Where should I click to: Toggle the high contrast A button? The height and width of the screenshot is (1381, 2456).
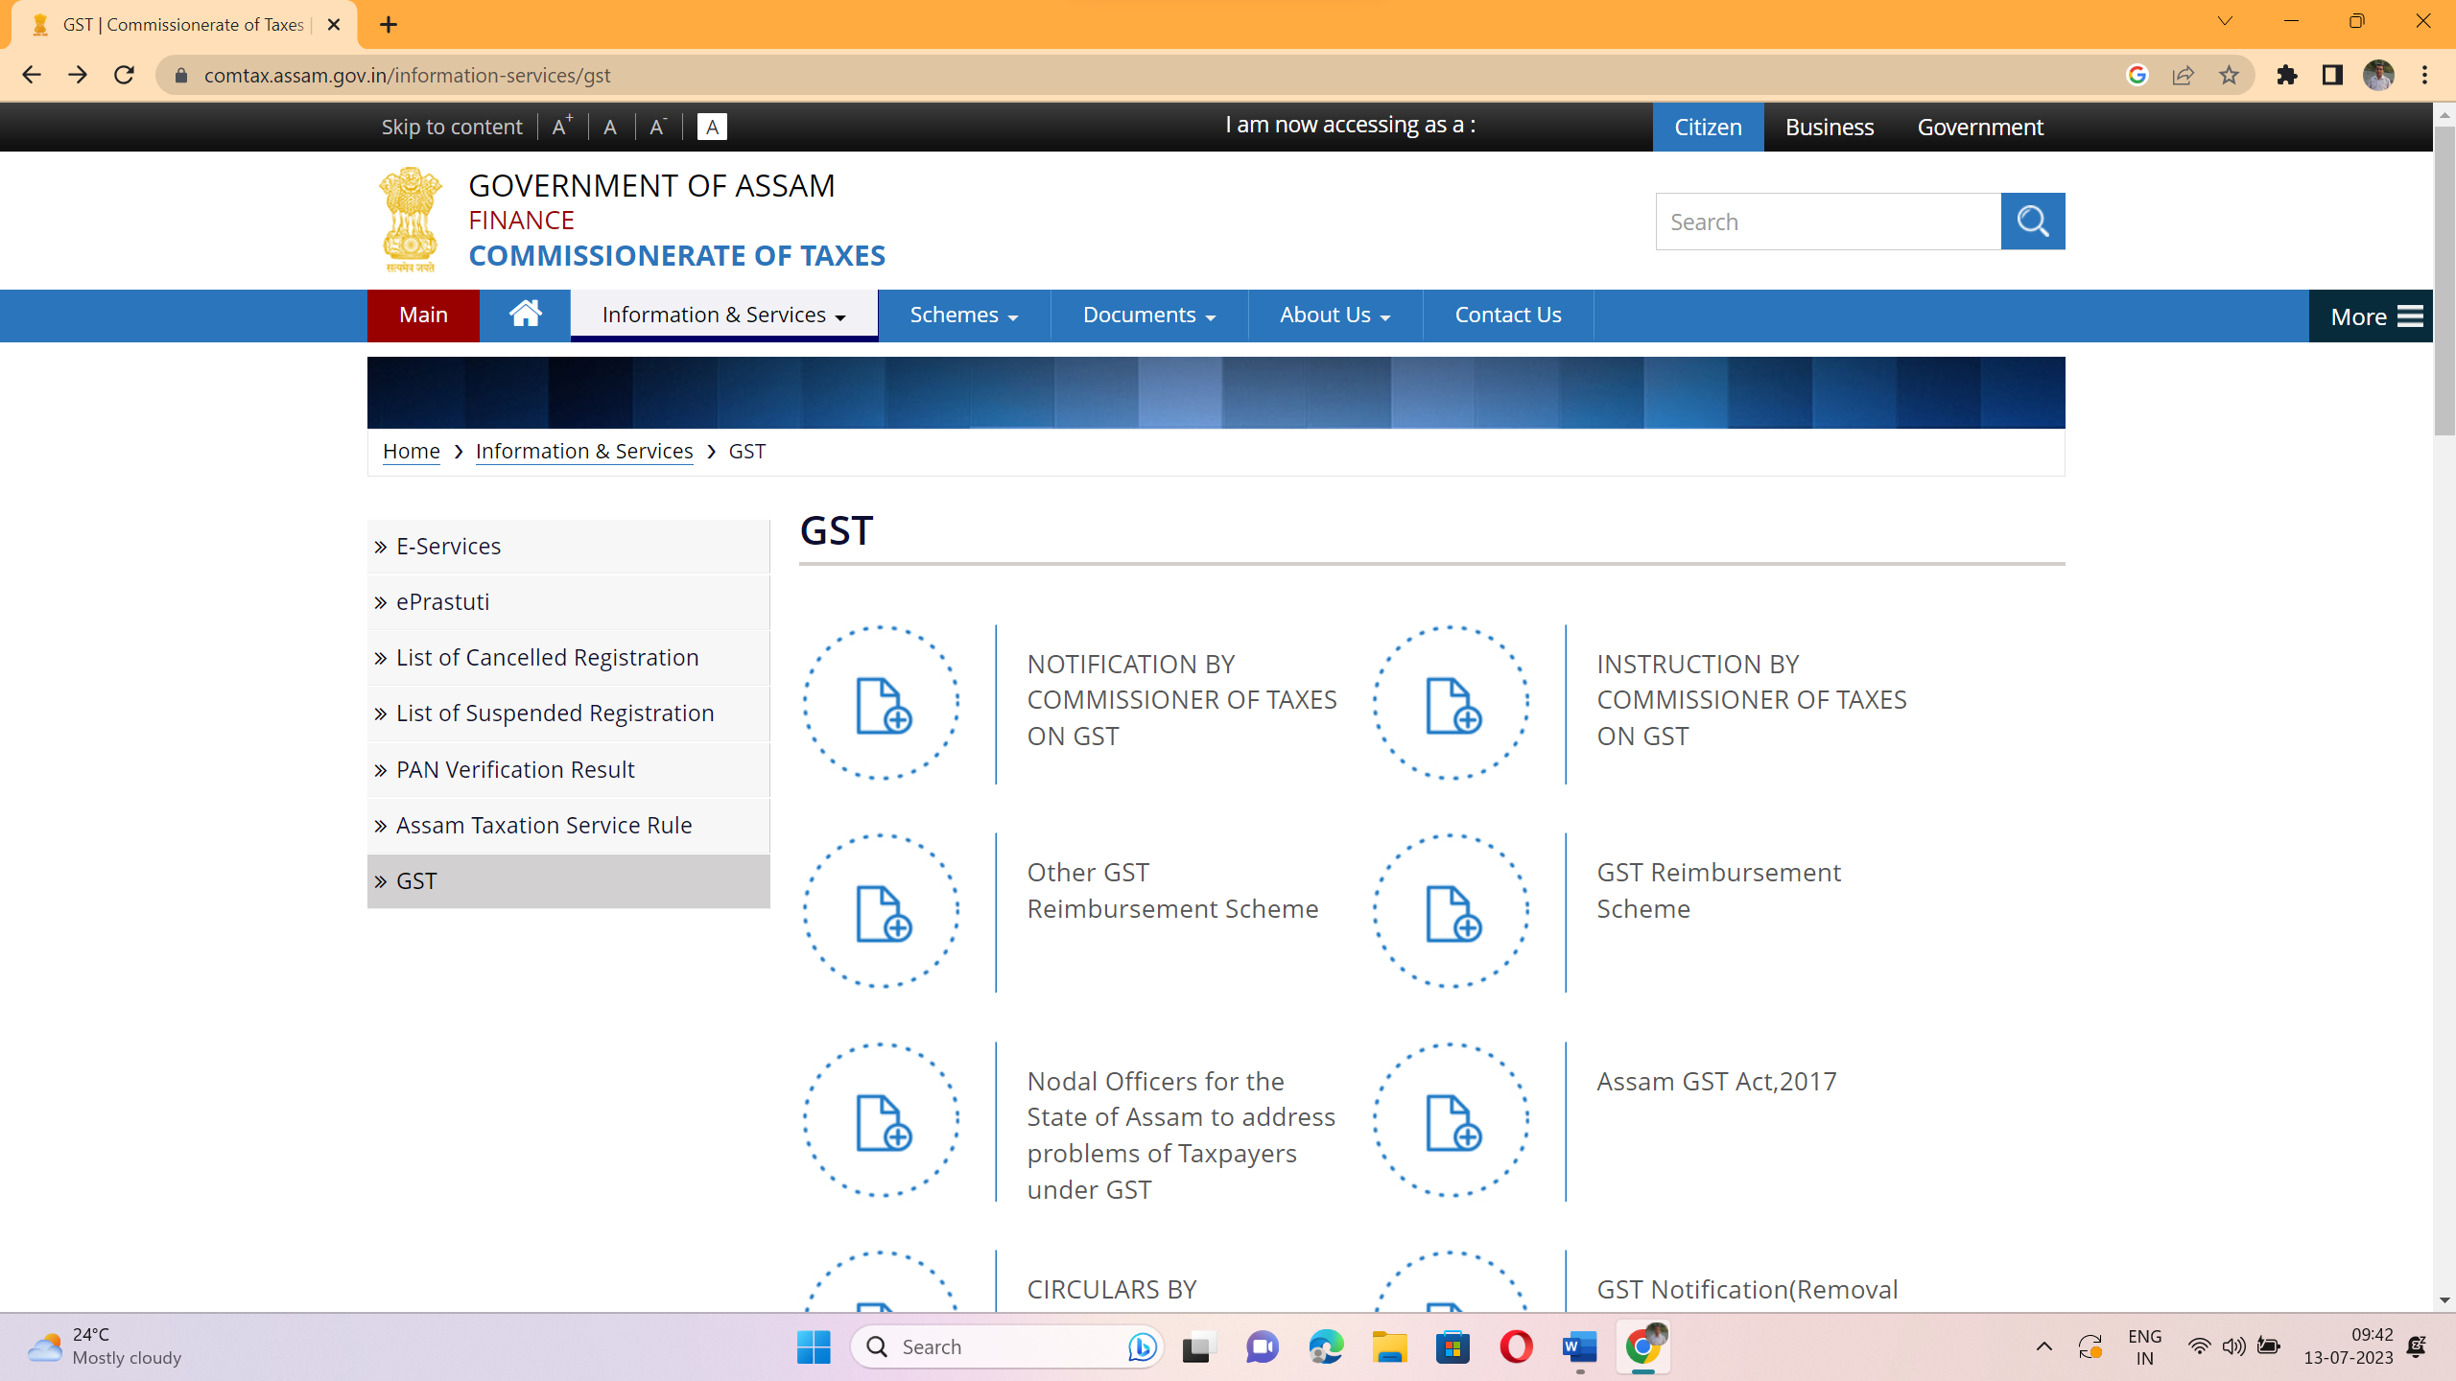click(x=711, y=127)
